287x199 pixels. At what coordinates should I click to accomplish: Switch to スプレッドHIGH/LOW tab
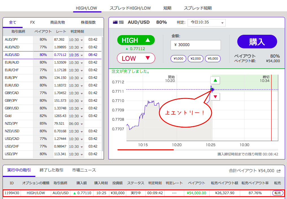[x=130, y=8]
